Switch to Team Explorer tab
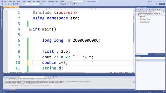The height and width of the screenshot is (93, 166). coord(151,54)
